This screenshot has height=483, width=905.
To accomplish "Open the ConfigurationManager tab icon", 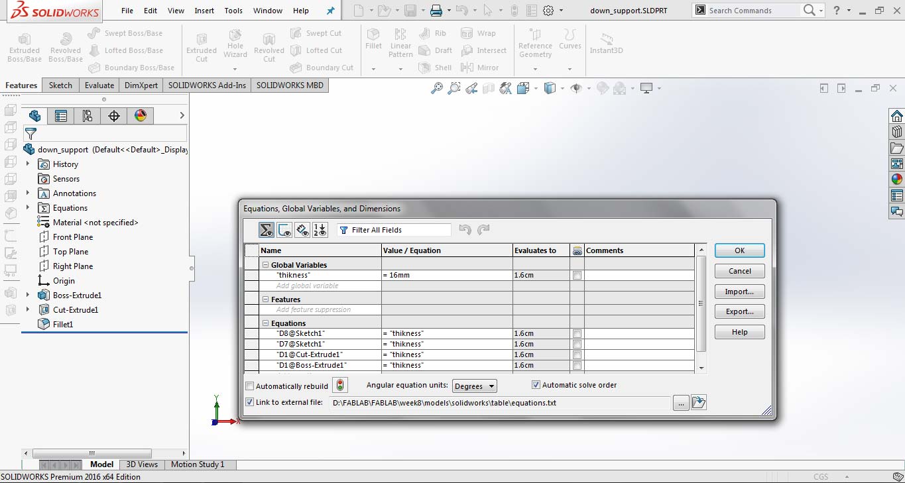I will click(x=88, y=116).
